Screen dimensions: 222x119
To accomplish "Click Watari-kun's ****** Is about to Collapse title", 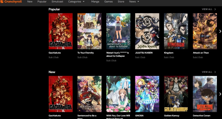I will coord(118,54).
